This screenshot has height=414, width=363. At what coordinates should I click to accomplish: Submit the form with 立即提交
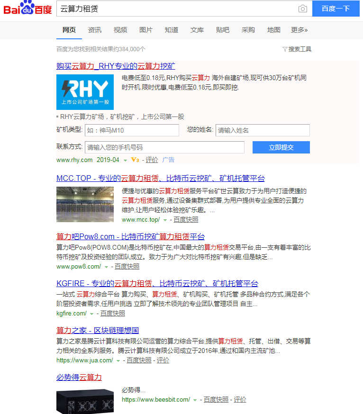[281, 147]
